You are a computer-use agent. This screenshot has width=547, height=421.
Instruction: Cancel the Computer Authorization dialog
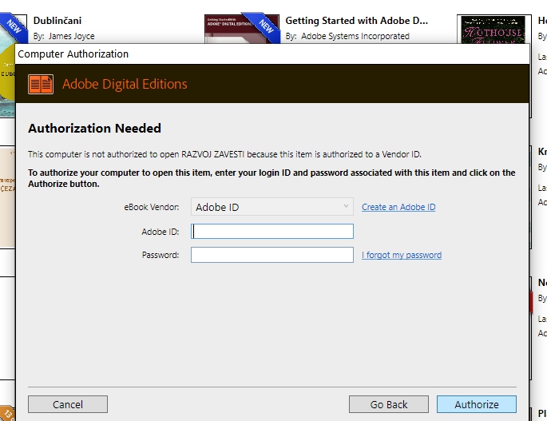68,404
